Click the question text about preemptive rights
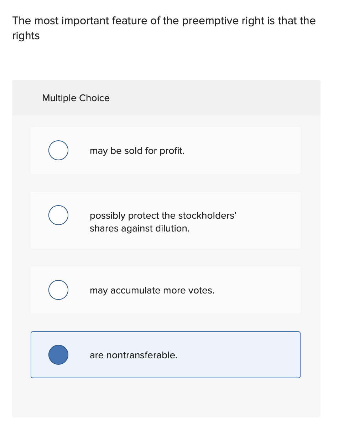 [163, 21]
